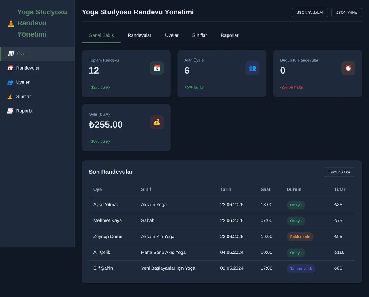Click the money bag icon on Gelir card
369x297 pixels.
pos(157,122)
